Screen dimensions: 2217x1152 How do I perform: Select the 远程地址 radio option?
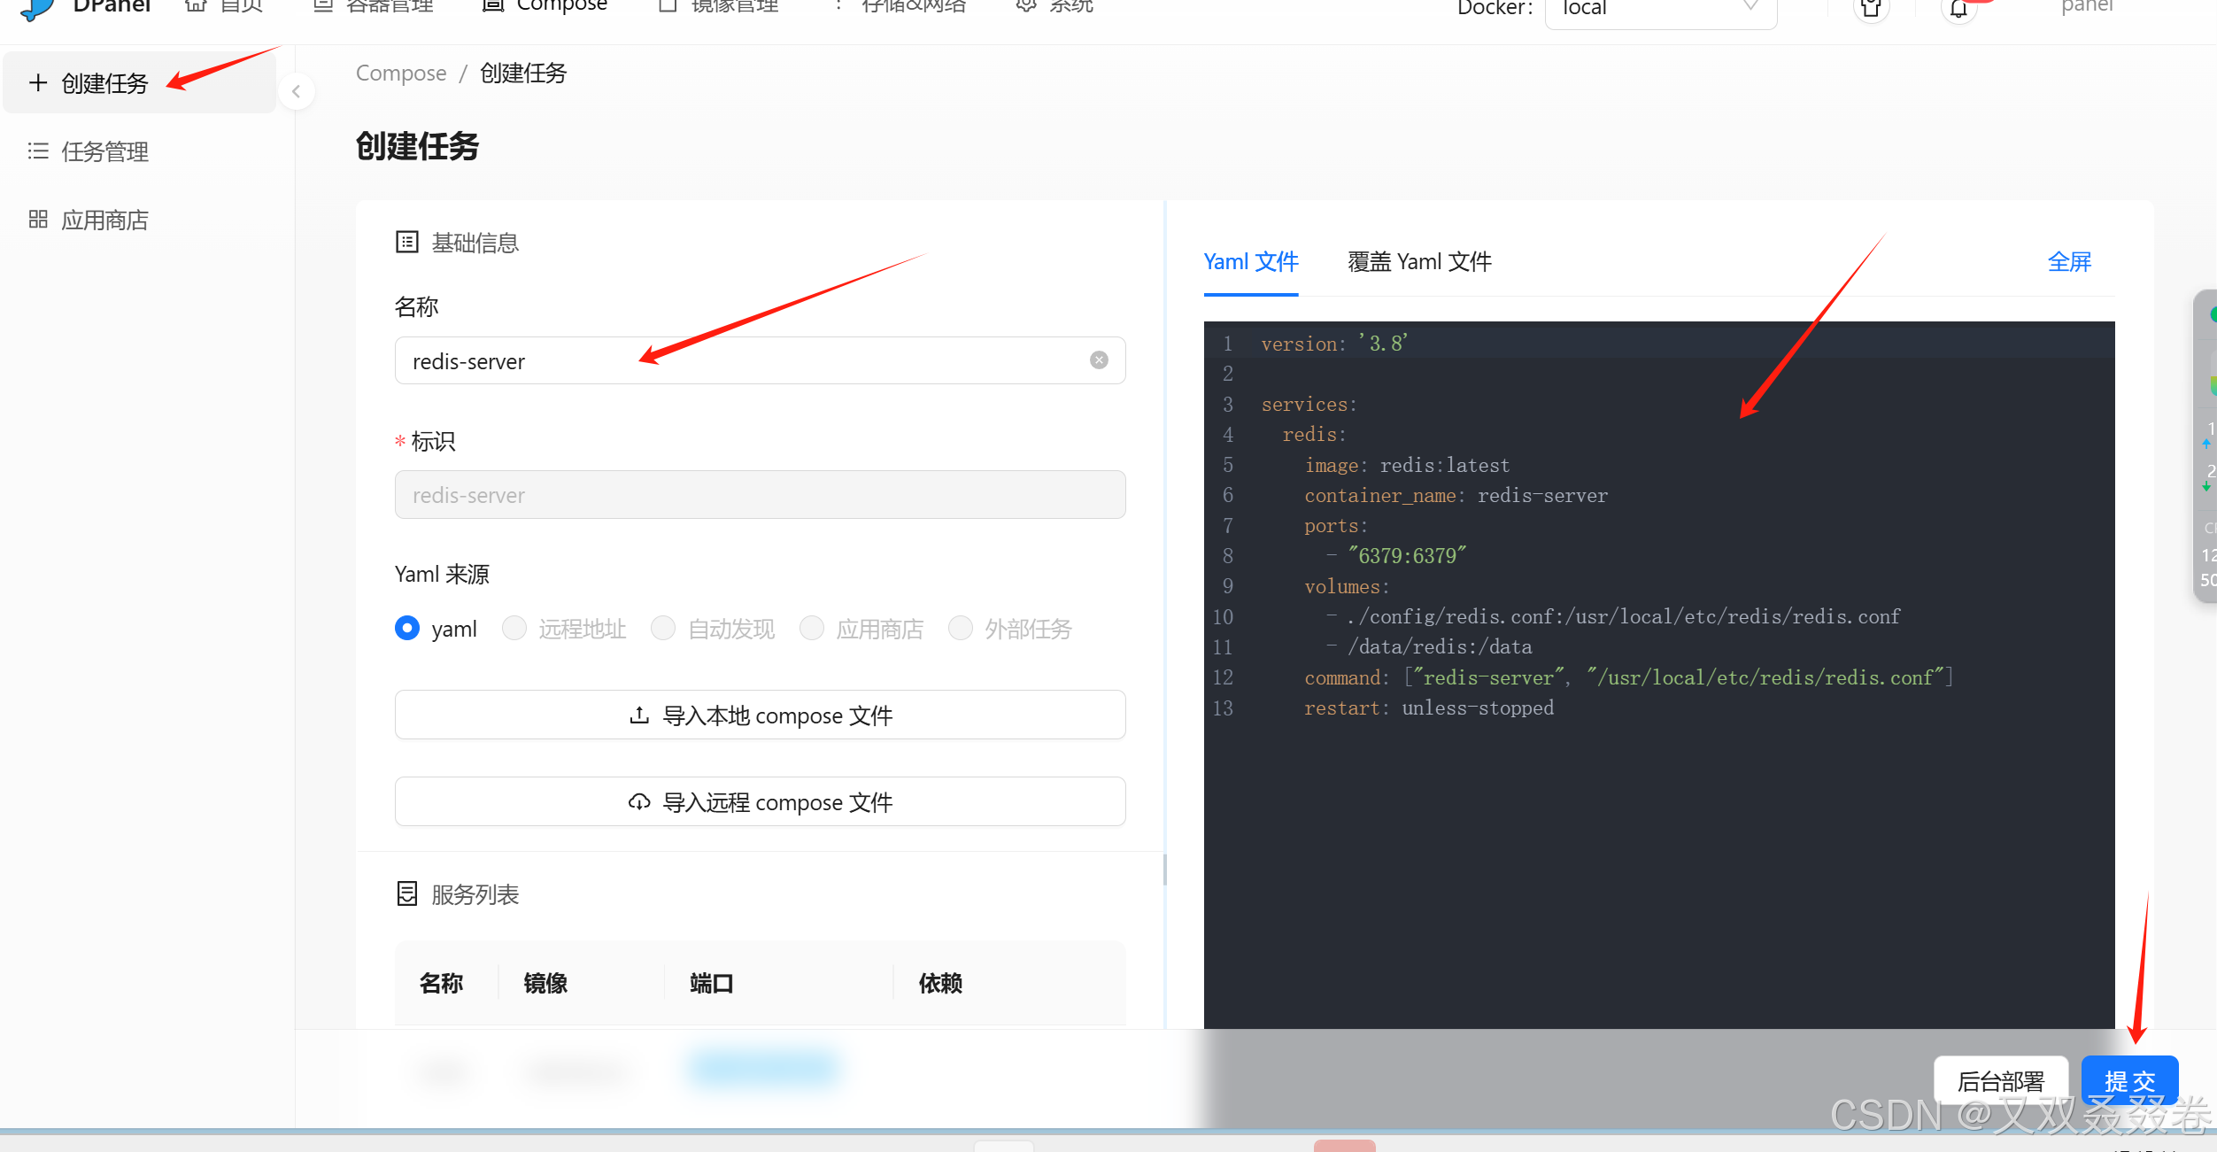click(514, 629)
